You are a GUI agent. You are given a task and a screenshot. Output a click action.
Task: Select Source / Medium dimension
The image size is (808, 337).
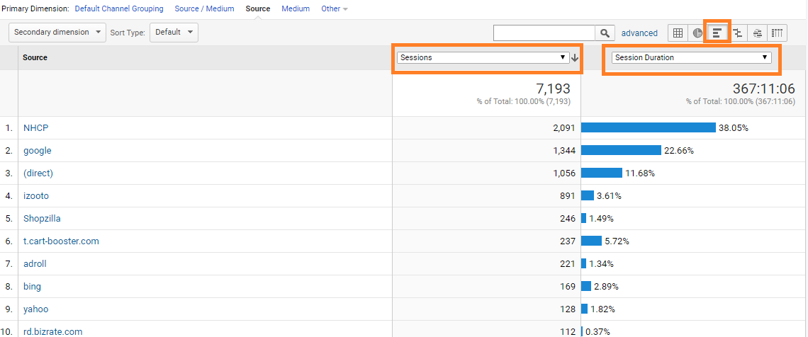(x=205, y=8)
